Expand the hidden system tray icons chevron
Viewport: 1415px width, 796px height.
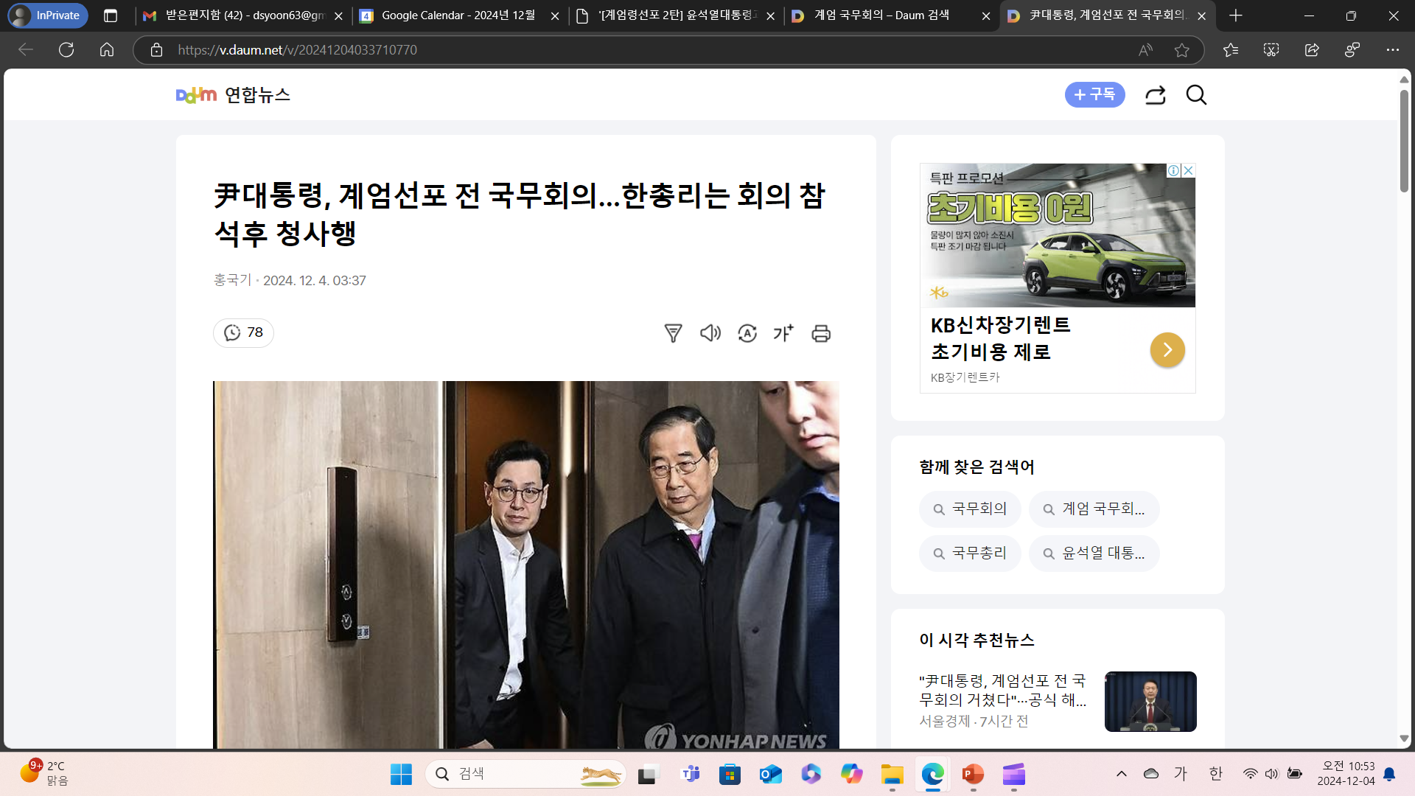(x=1122, y=773)
